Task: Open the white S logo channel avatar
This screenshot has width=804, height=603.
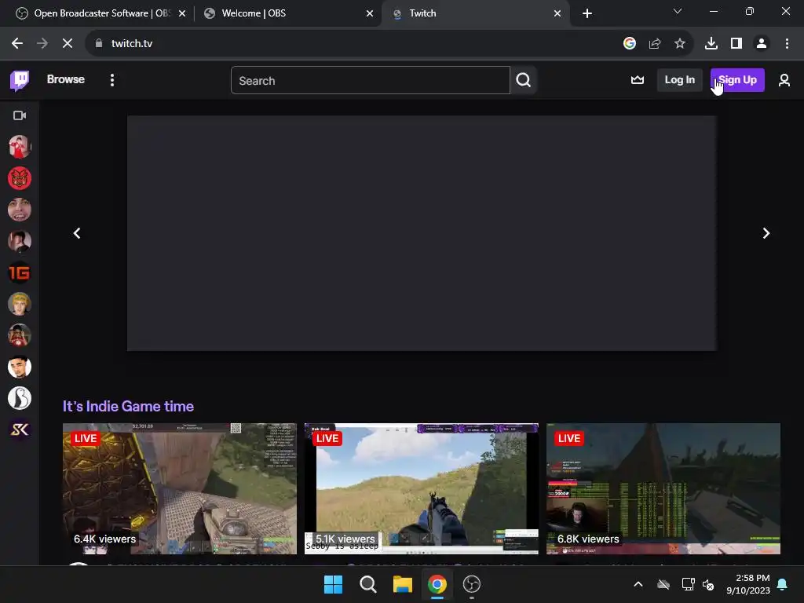Action: coord(20,398)
